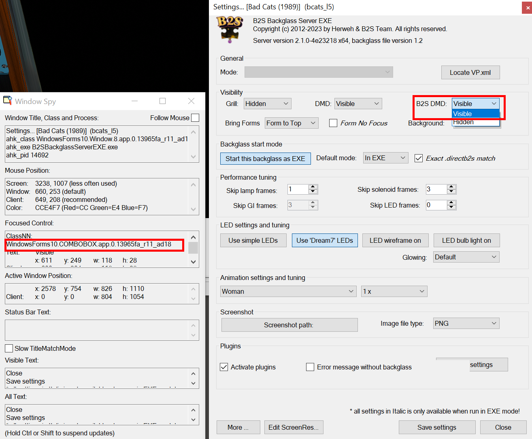The width and height of the screenshot is (532, 439).
Task: Click the Status Bar Text box
Action: [x=102, y=330]
